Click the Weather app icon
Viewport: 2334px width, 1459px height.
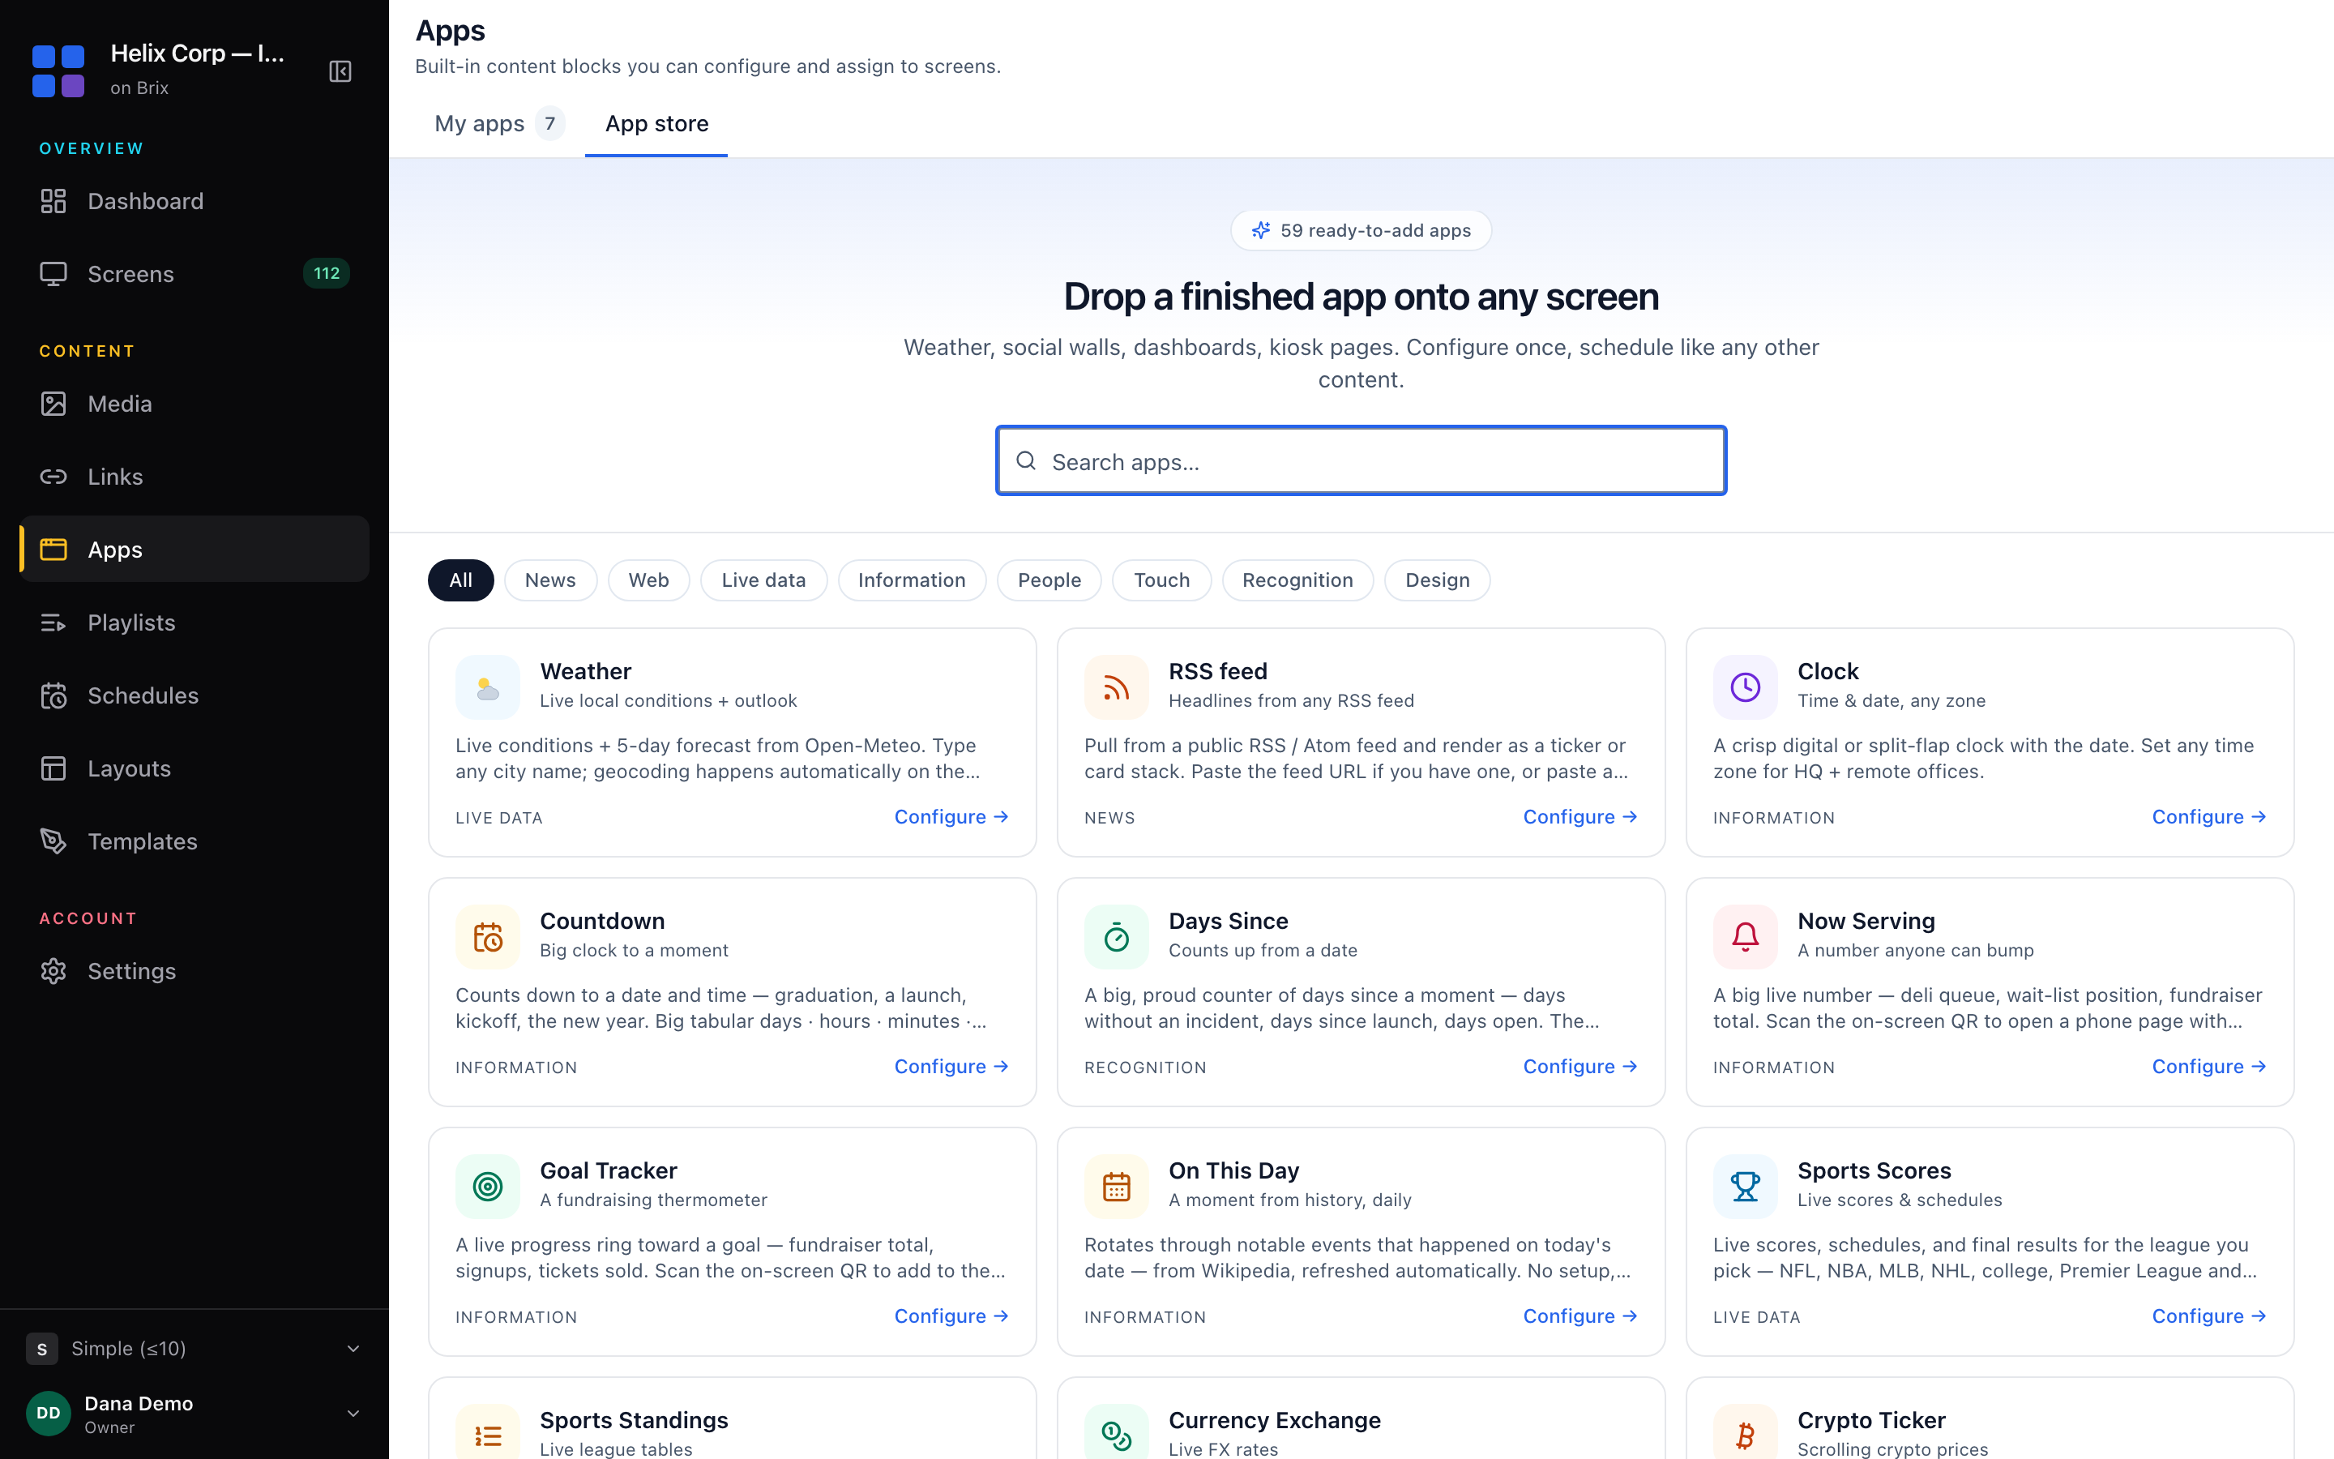pyautogui.click(x=488, y=687)
